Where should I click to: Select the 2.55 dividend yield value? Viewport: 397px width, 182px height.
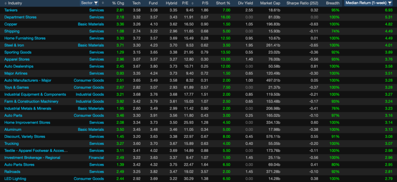249,10
